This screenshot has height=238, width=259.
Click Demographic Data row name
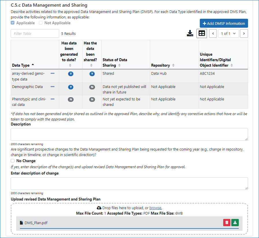click(x=27, y=87)
